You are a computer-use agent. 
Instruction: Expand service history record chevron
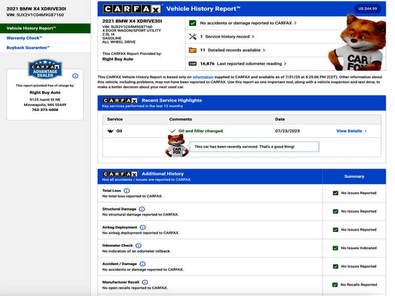pos(253,37)
